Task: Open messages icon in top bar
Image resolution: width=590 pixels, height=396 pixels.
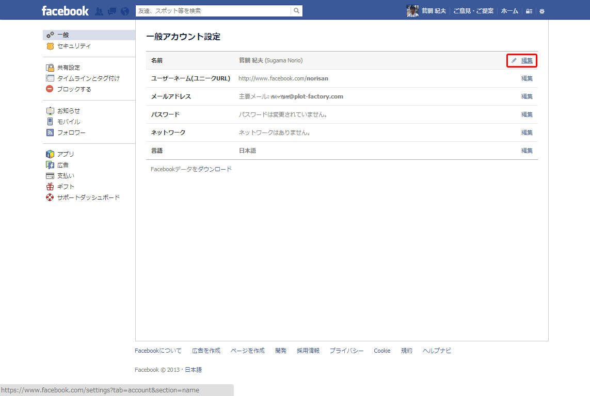Action: pyautogui.click(x=111, y=11)
